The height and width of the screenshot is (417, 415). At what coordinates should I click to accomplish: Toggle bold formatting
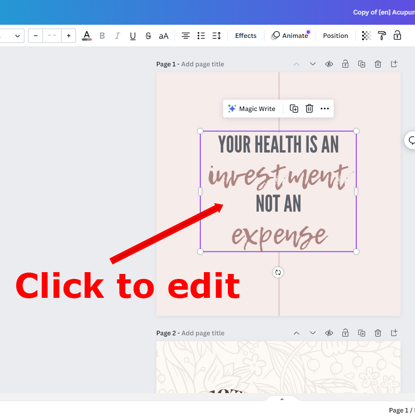tap(102, 36)
